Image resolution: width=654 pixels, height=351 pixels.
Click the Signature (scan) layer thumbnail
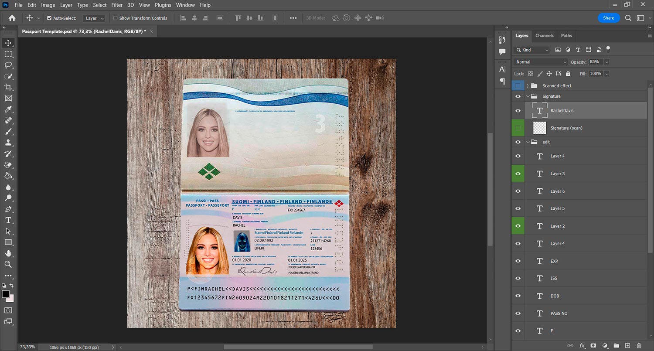pos(540,128)
